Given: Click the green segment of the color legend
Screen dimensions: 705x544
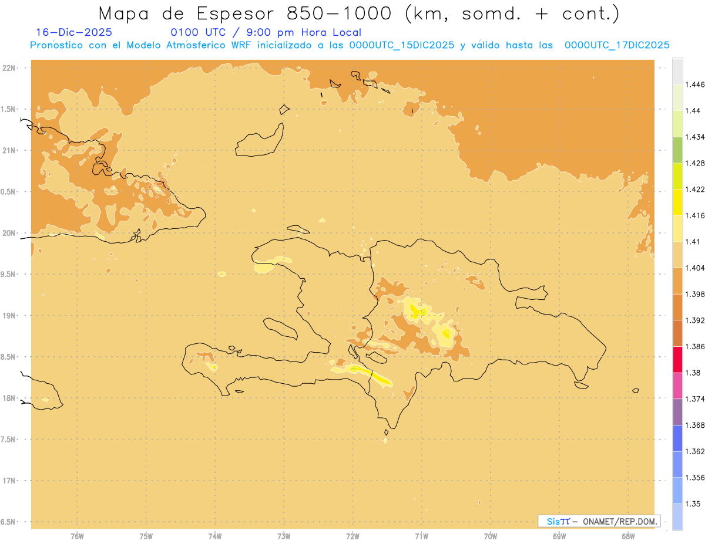Looking at the screenshot, I should [677, 150].
